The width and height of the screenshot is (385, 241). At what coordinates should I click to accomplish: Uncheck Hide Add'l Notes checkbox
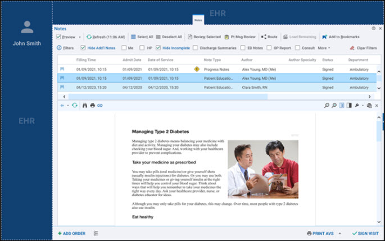[83, 48]
